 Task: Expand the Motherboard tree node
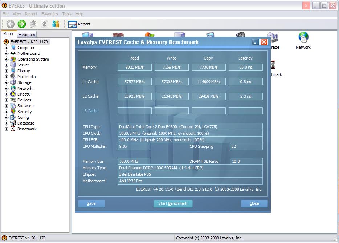(6, 53)
